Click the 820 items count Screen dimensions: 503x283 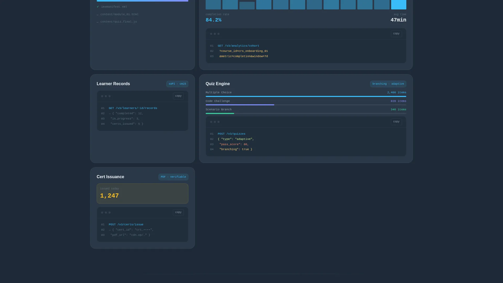coord(398,101)
